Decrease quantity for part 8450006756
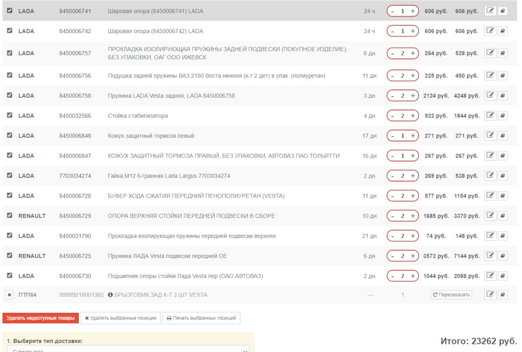The height and width of the screenshot is (352, 522). [x=393, y=76]
